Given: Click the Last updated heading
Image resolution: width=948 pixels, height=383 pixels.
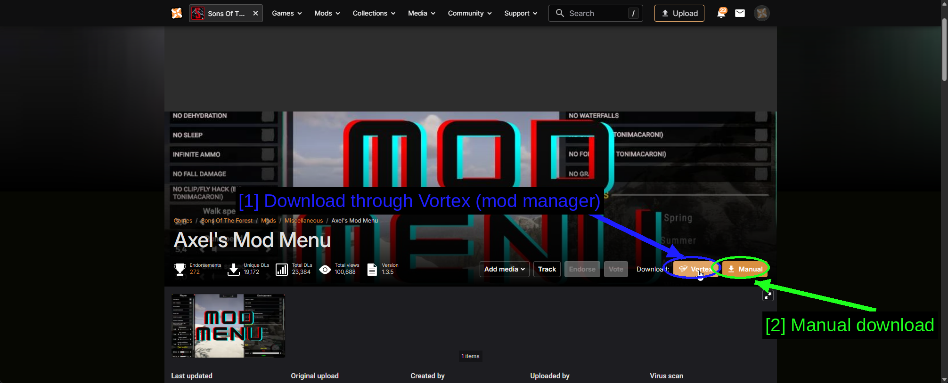Looking at the screenshot, I should tap(192, 376).
